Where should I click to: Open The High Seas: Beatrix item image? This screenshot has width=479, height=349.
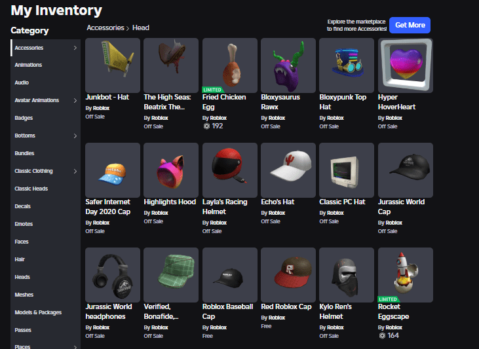click(x=171, y=65)
